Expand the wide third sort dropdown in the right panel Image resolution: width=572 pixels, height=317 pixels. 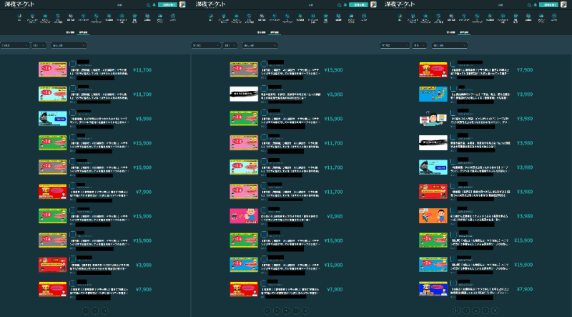pos(450,45)
